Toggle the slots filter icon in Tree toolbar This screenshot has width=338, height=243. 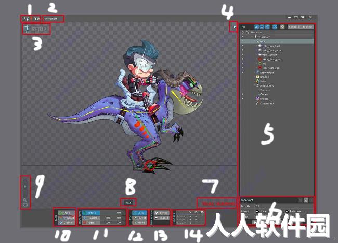click(262, 27)
